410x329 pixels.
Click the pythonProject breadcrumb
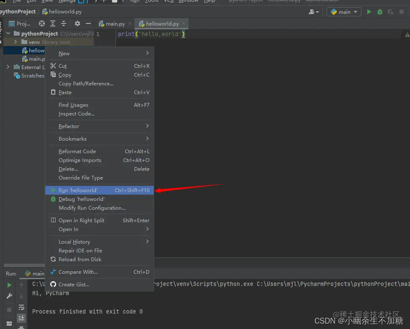(x=18, y=11)
